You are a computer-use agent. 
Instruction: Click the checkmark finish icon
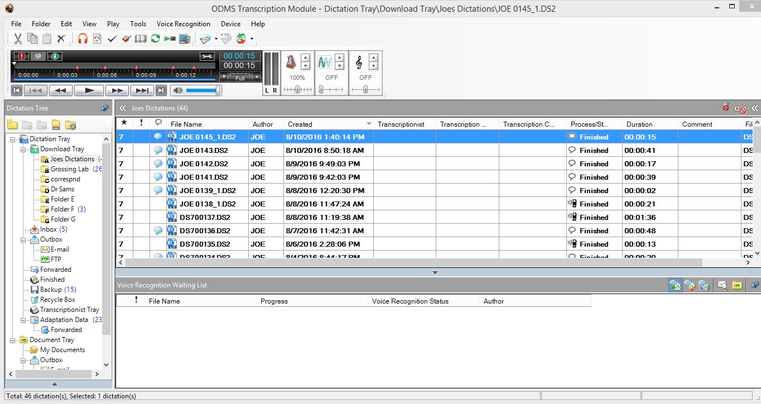click(x=112, y=39)
